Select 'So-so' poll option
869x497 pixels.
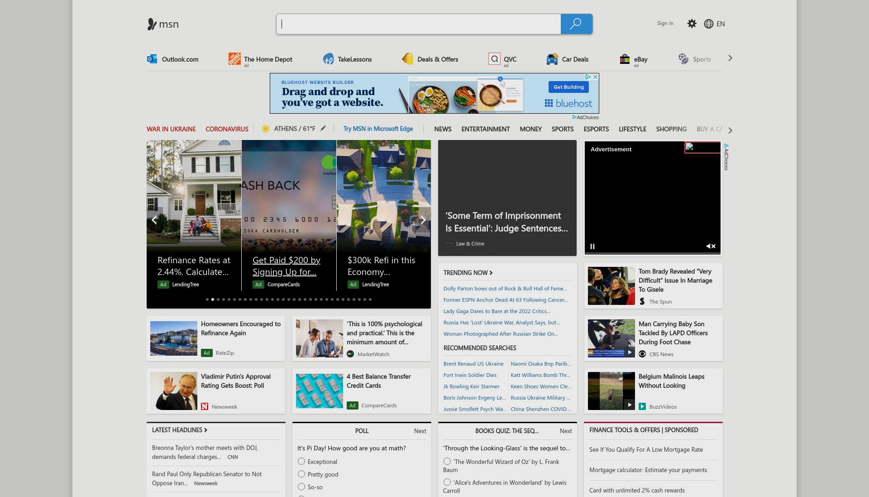(x=301, y=487)
